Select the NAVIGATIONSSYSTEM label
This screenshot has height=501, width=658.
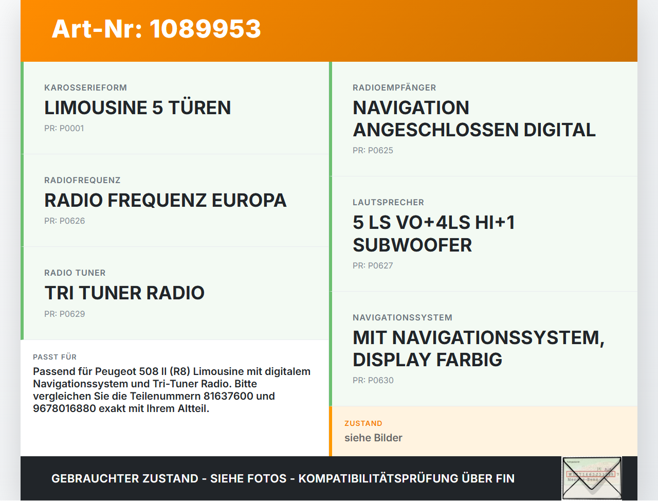403,318
